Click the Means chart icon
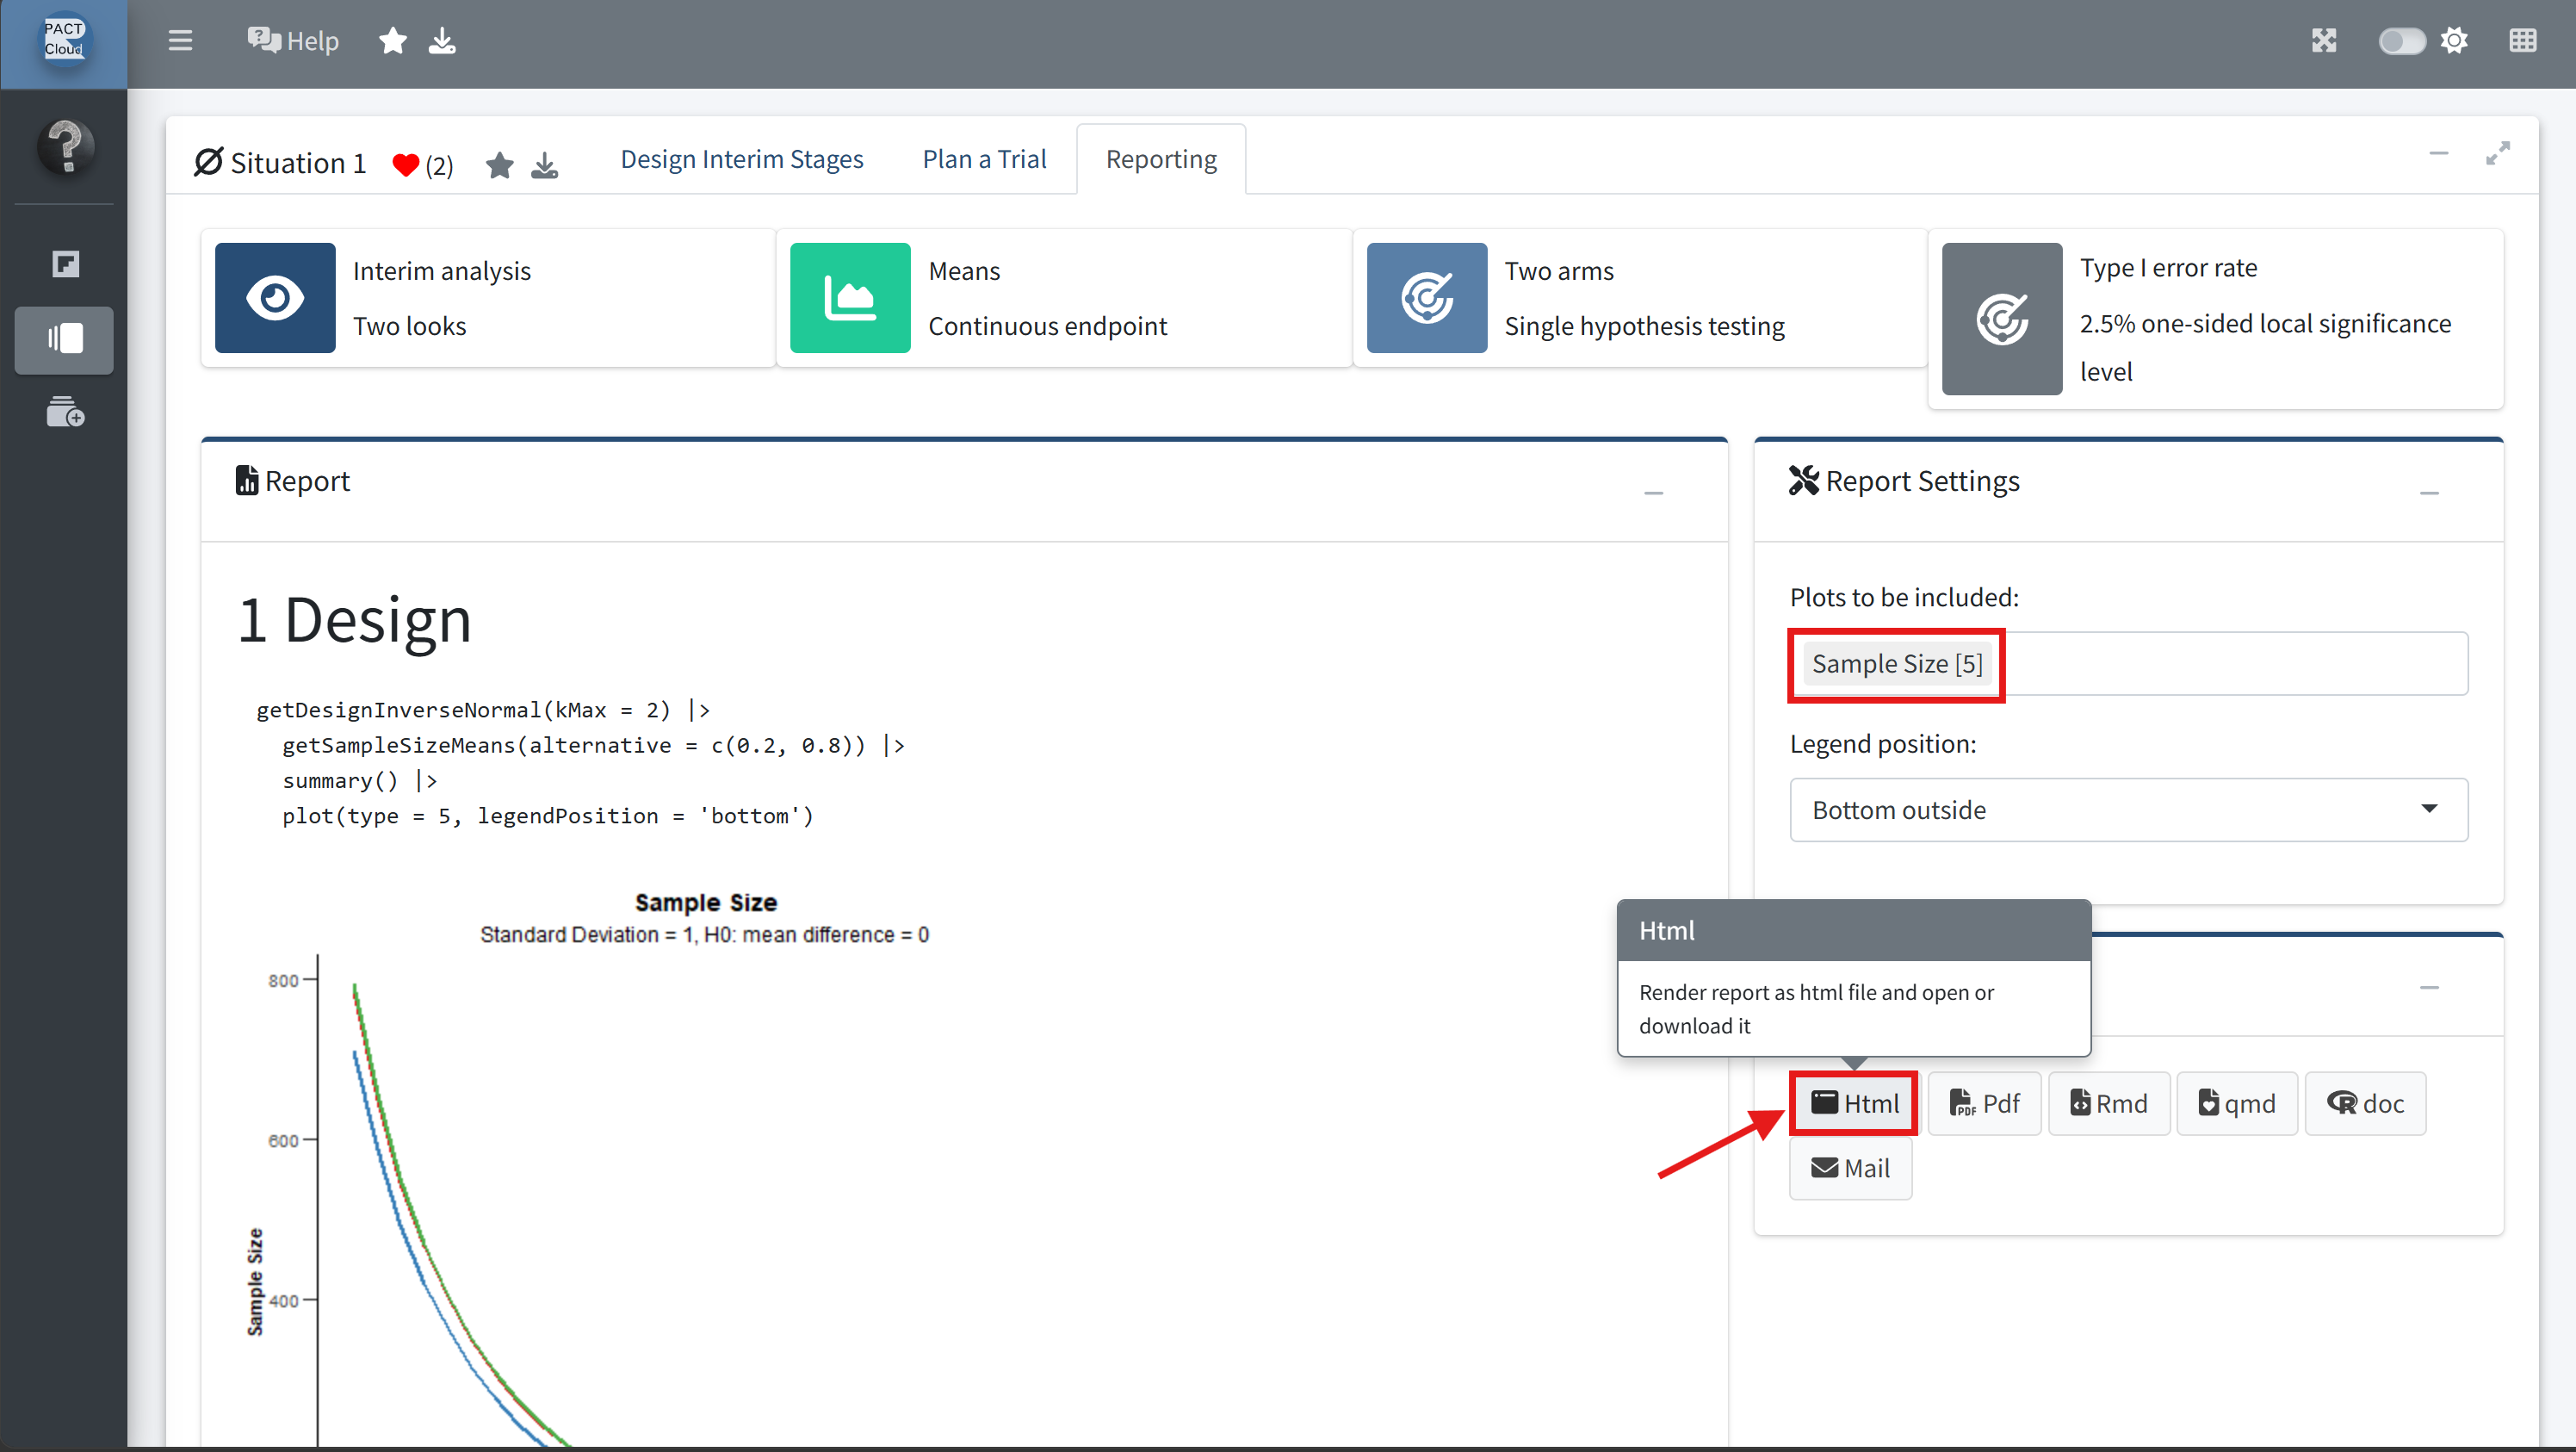 (850, 298)
